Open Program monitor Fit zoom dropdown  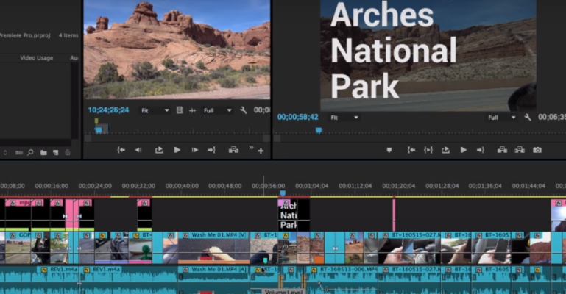coord(344,118)
